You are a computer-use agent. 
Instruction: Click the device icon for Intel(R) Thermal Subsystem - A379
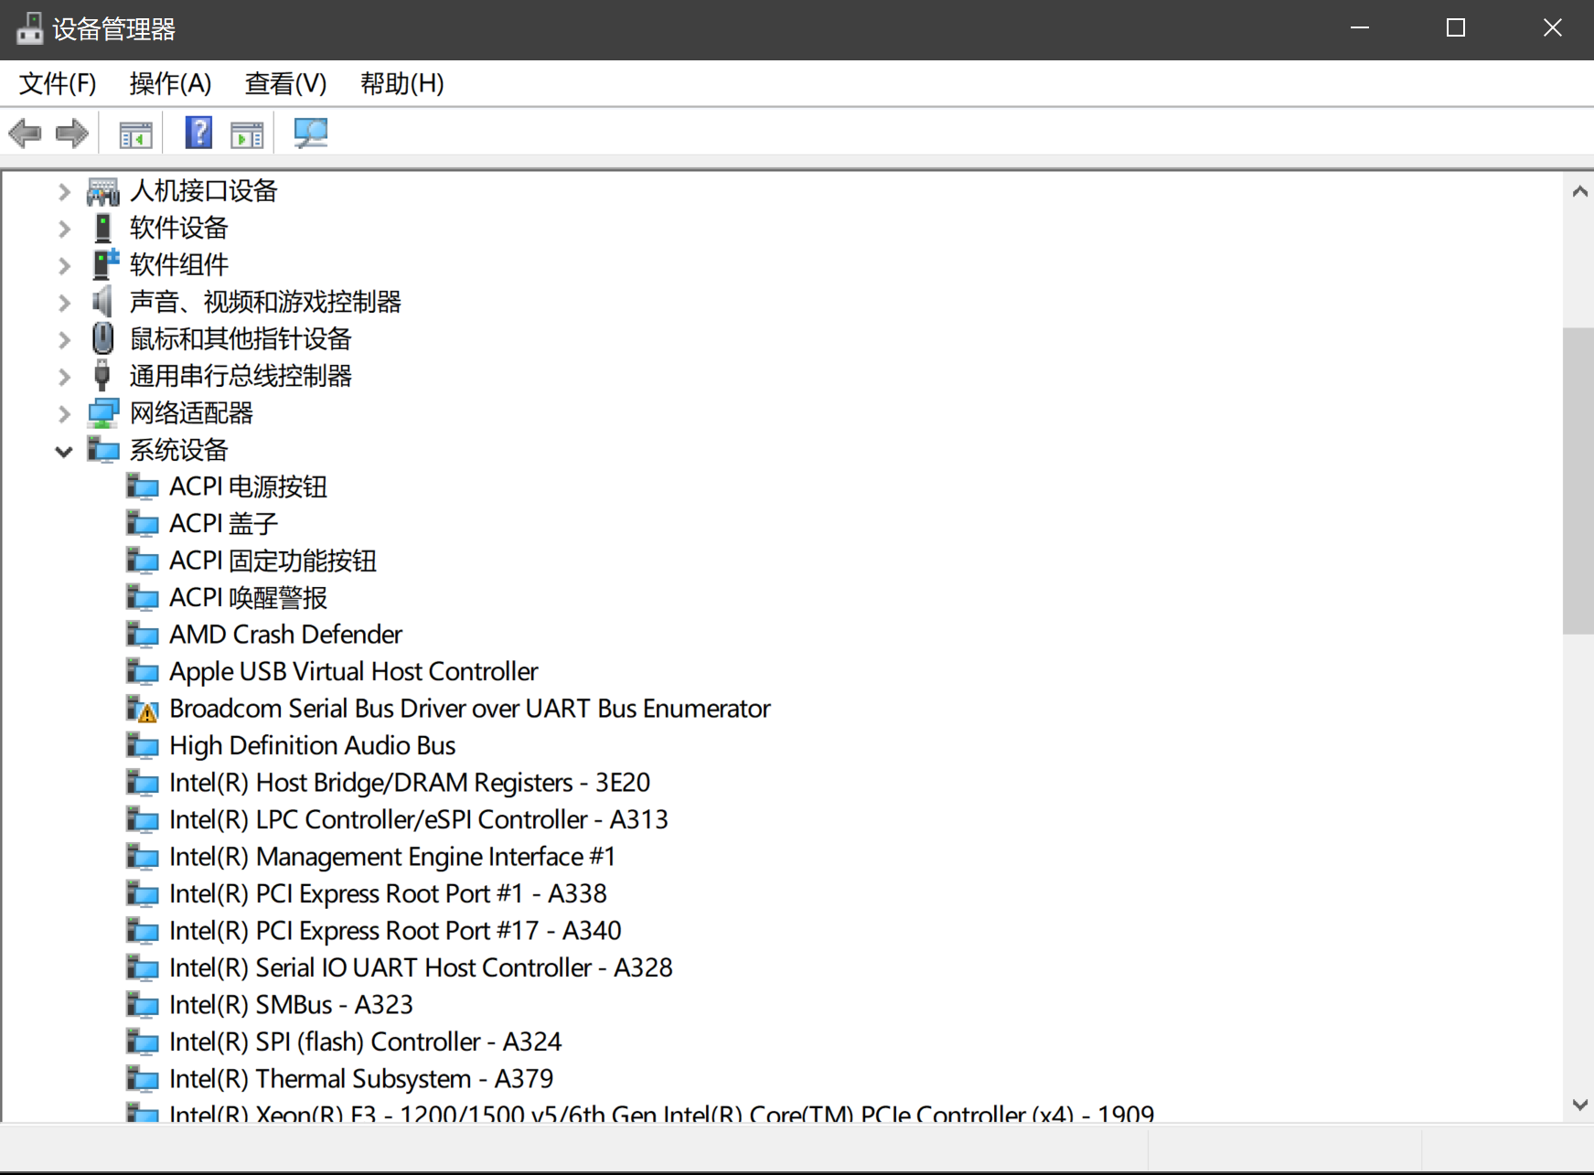pos(143,1079)
